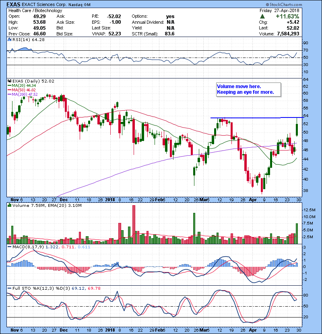The image size is (322, 334).
Task: Click the P/E value -52.02
Action: [114, 16]
